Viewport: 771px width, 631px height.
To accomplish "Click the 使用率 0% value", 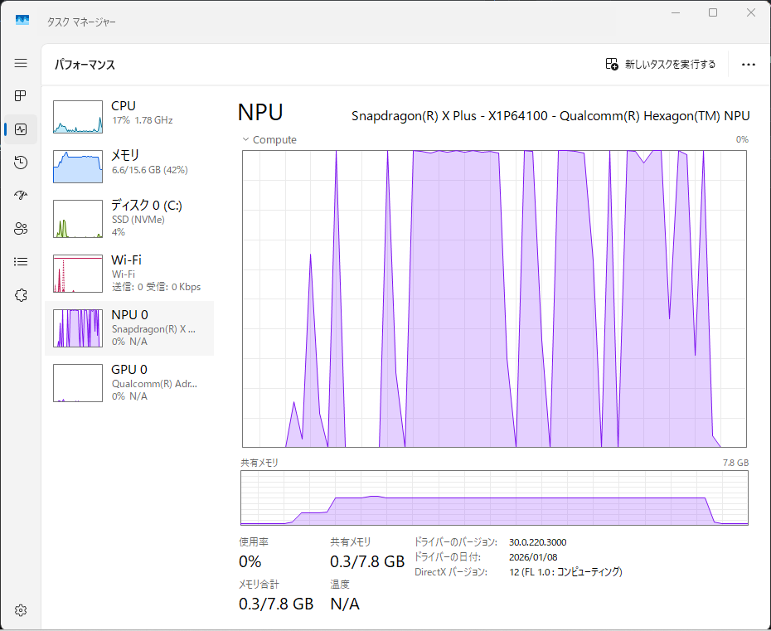I will pyautogui.click(x=250, y=561).
